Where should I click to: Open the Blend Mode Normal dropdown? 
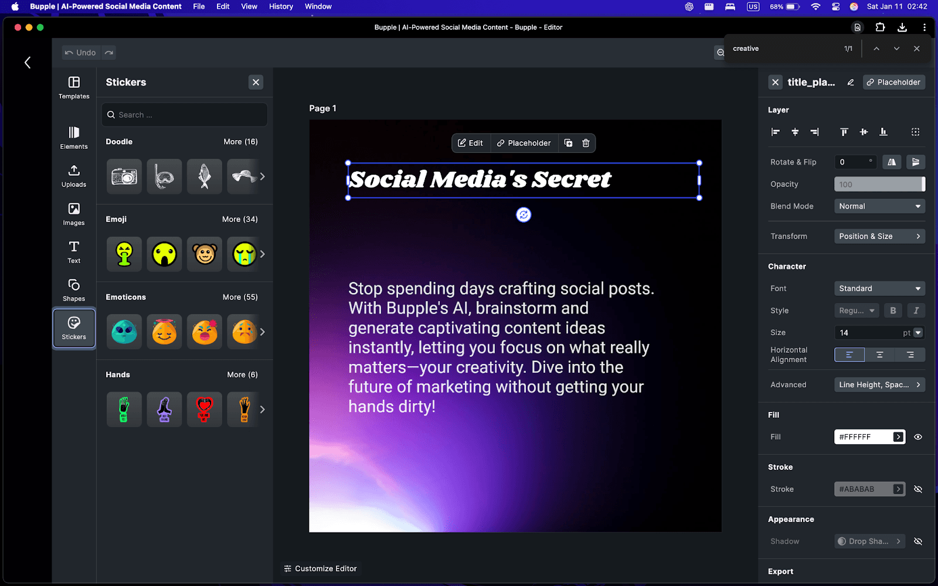pos(880,206)
